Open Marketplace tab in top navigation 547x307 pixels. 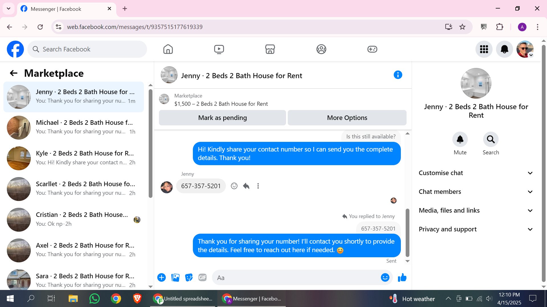coord(270,49)
